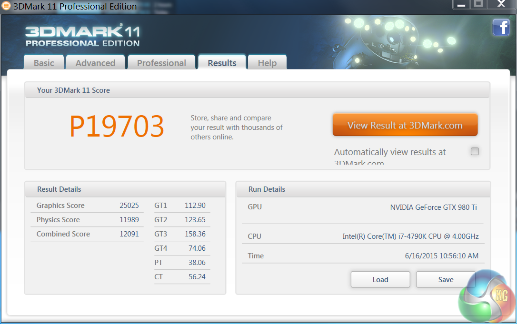Click the Physics Score label
The width and height of the screenshot is (517, 324).
pos(58,219)
